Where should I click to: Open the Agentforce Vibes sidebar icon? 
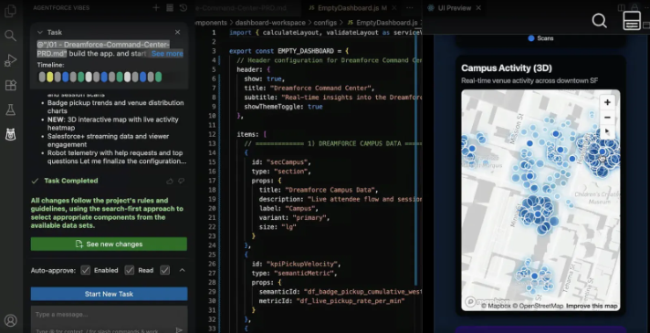[x=10, y=134]
